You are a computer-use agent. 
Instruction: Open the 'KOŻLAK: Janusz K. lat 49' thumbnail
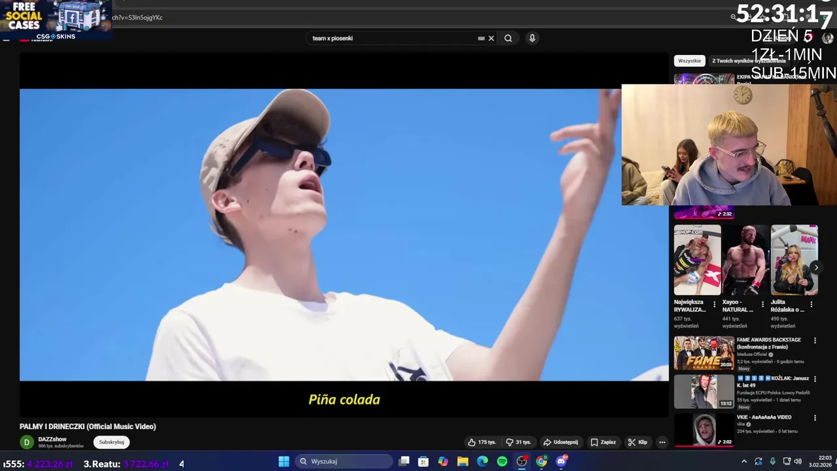pos(704,391)
